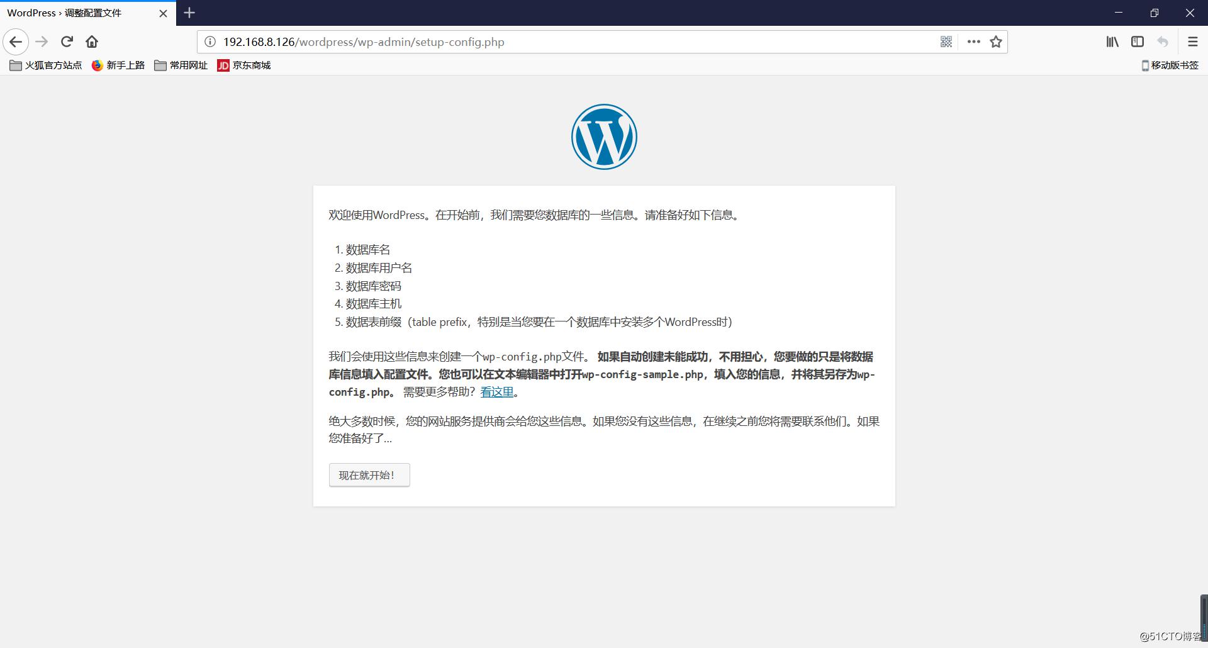Toggle the sidebar view icon

tap(1138, 42)
